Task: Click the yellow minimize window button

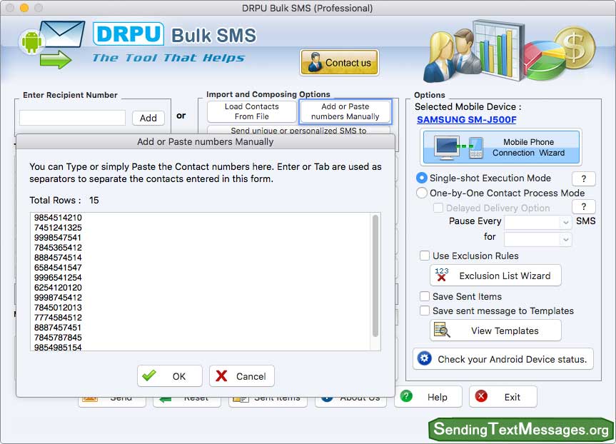Action: tap(24, 7)
